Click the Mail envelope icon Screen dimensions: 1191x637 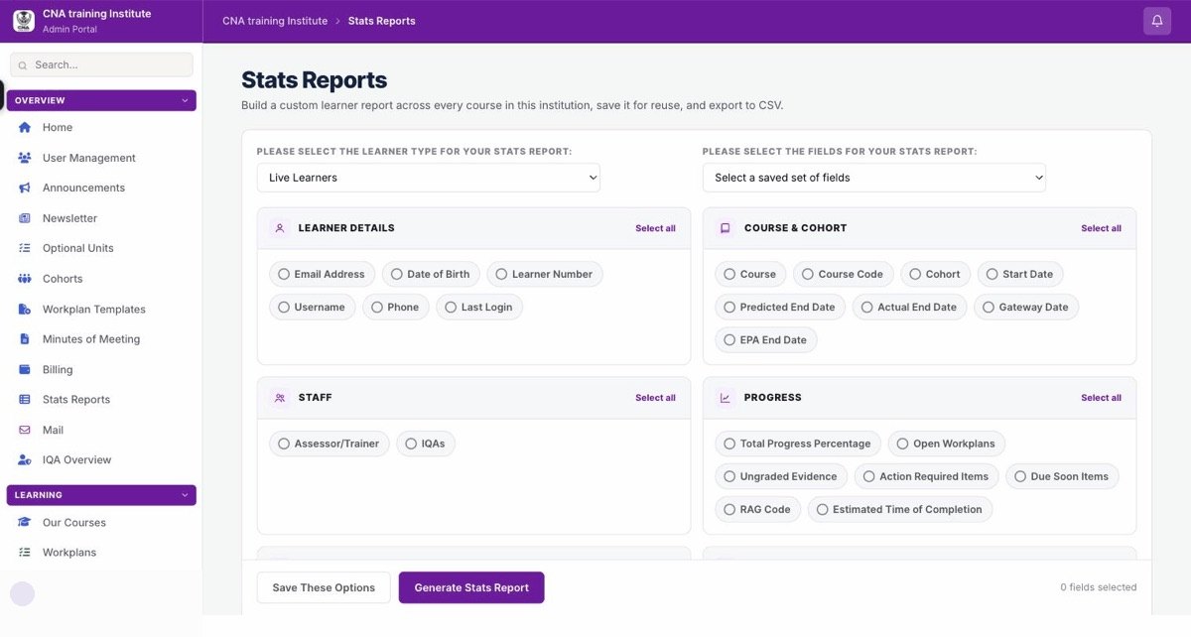(x=25, y=431)
